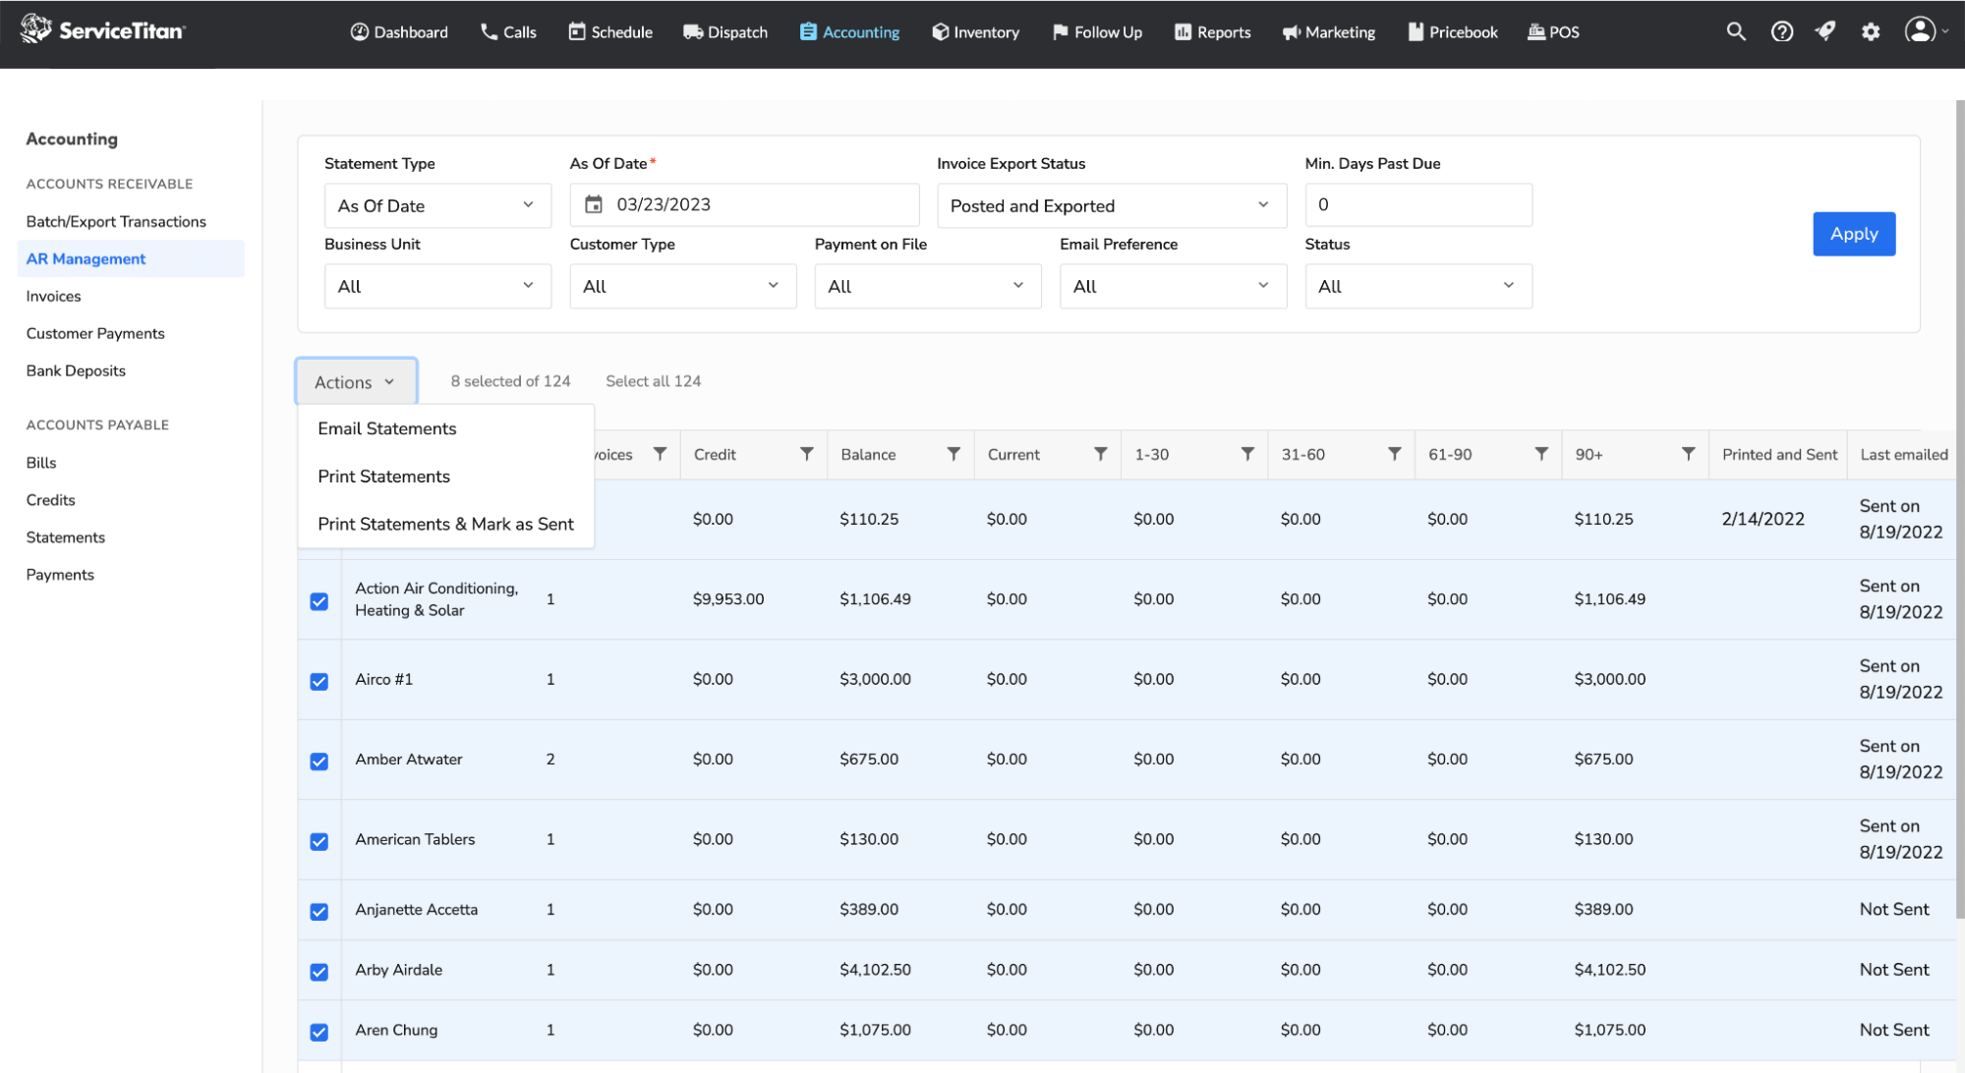Open the Statement Type dropdown
The image size is (1965, 1073).
coord(436,204)
